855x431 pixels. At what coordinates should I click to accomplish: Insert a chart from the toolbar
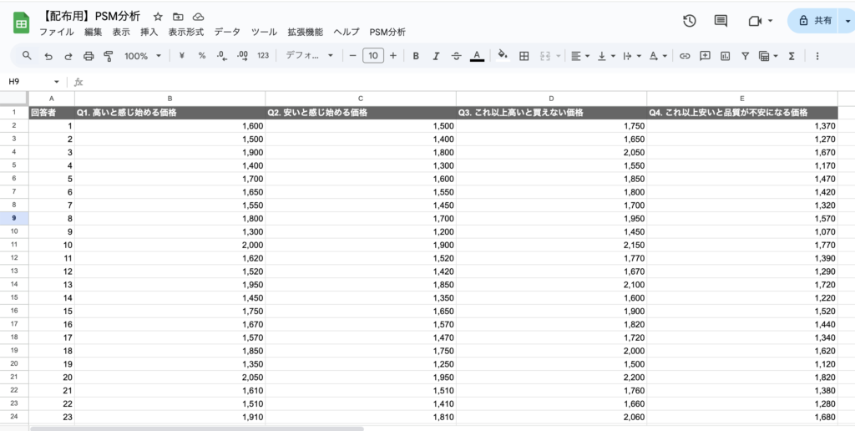pos(725,56)
